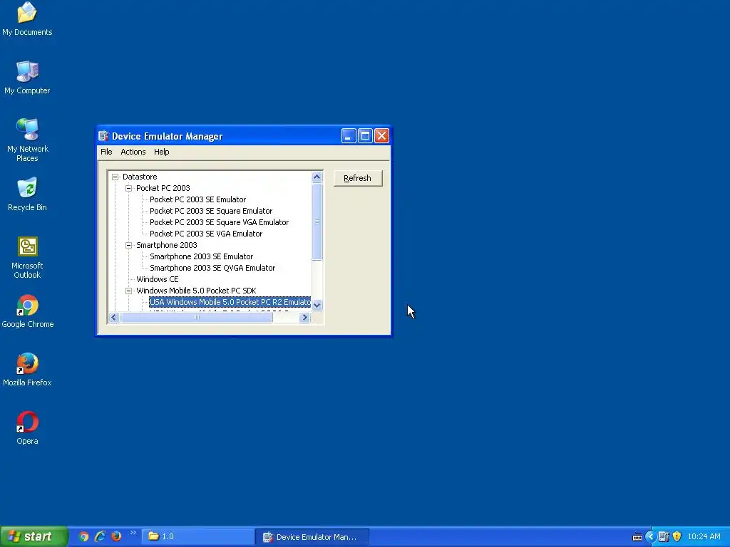The height and width of the screenshot is (547, 730).
Task: Collapse the Pocket PC 2003 node
Action: [x=128, y=188]
